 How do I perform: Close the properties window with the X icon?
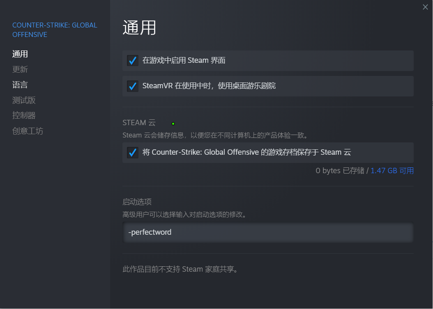pos(425,7)
